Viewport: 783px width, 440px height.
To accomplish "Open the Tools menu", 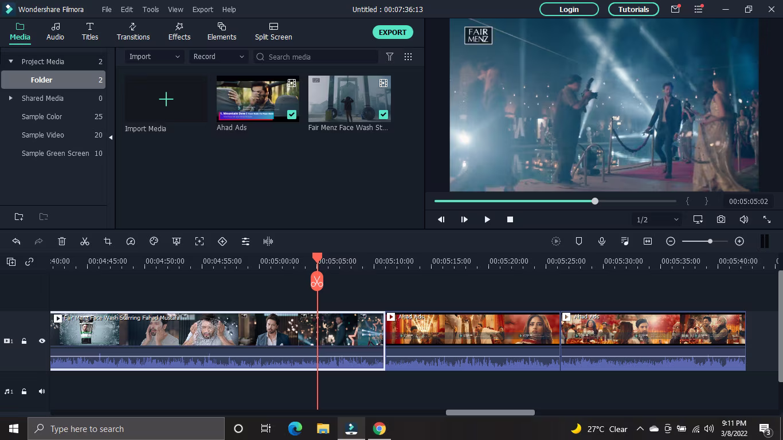I will tap(151, 9).
